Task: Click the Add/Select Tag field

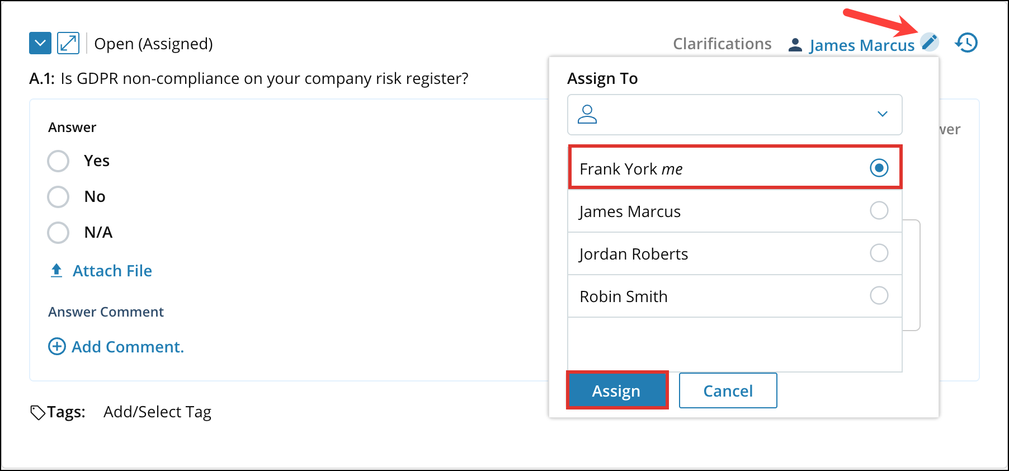Action: (157, 412)
